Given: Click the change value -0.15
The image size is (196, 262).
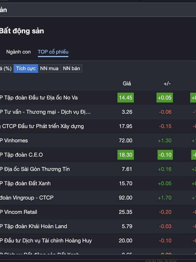Looking at the screenshot, I should pyautogui.click(x=165, y=126).
